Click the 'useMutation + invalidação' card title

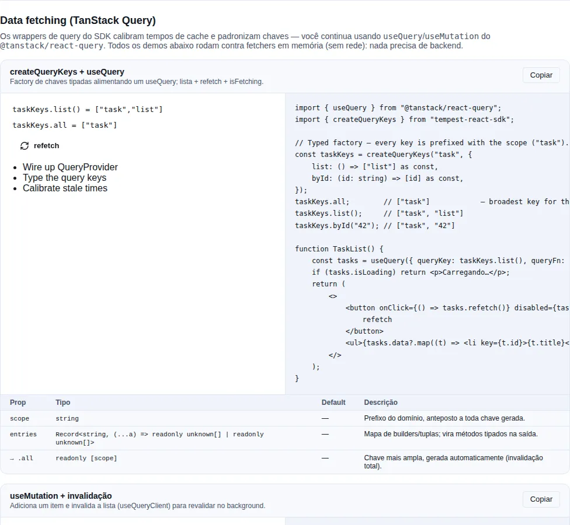pos(61,496)
